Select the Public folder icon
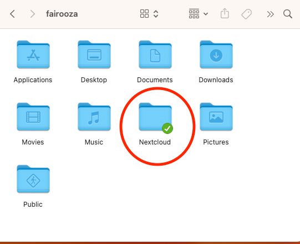Viewport: 300px width, 244px height. click(x=33, y=179)
